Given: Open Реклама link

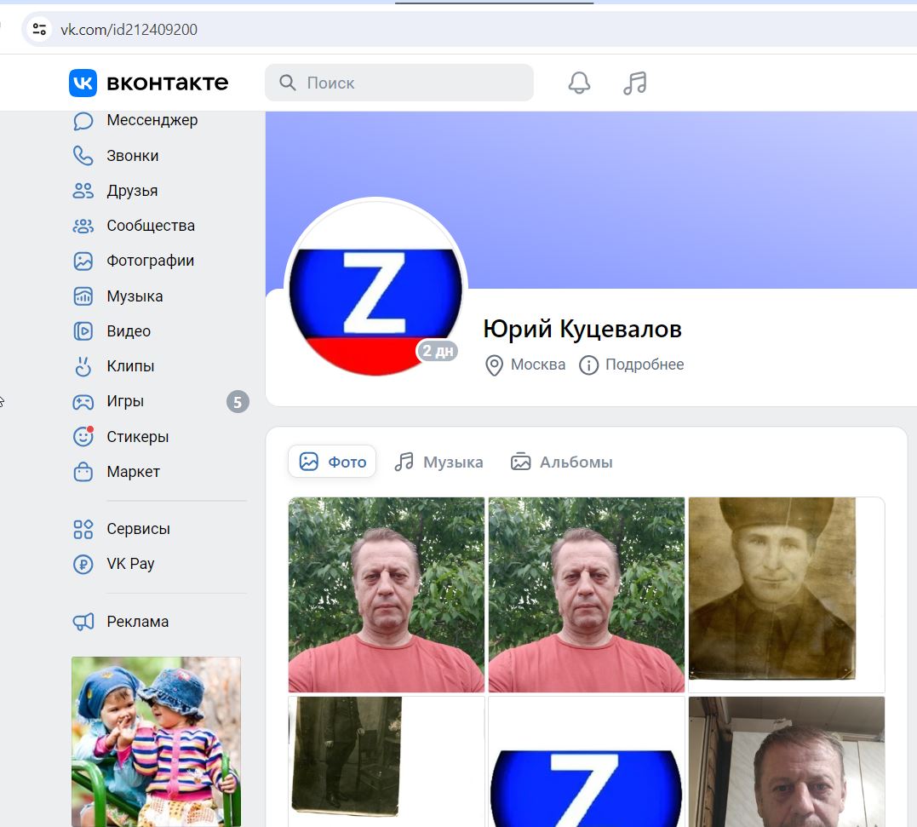Looking at the screenshot, I should [x=137, y=622].
